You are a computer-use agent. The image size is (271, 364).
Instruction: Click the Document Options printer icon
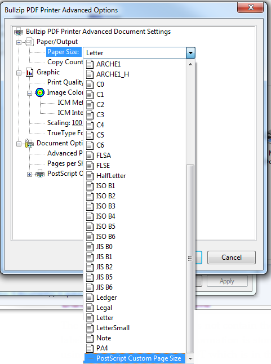point(29,143)
